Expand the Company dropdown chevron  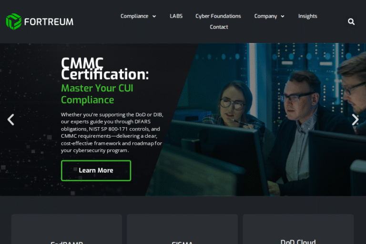[283, 16]
